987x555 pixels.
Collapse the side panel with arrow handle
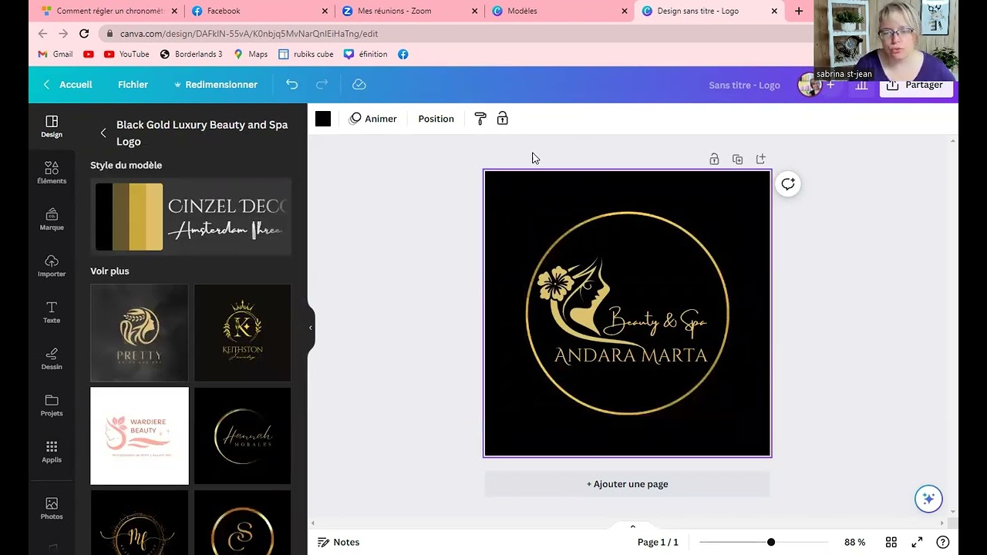click(310, 328)
